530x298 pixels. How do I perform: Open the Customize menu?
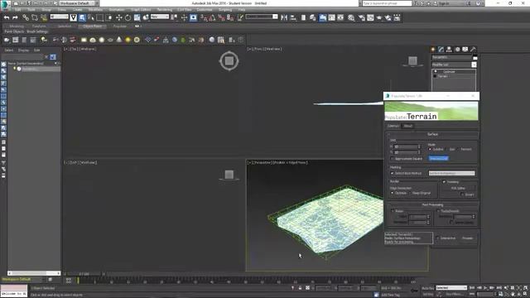(x=205, y=10)
